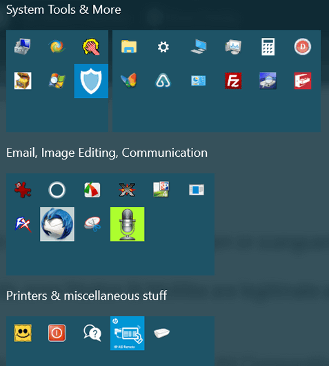This screenshot has width=329, height=366.
Task: Open the white circle Cortana tile
Action: tap(57, 190)
